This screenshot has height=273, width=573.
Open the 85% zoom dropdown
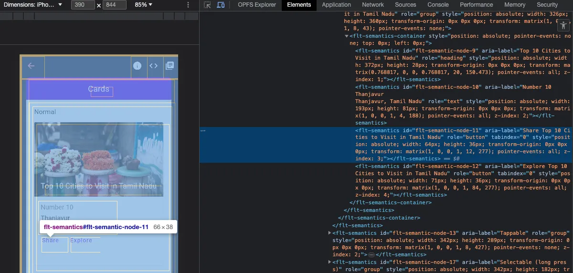pos(143,5)
